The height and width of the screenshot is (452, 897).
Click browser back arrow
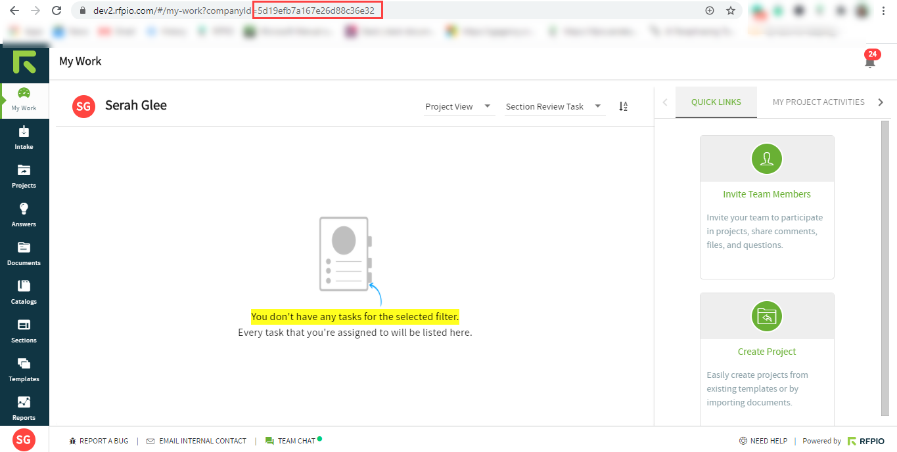point(14,10)
